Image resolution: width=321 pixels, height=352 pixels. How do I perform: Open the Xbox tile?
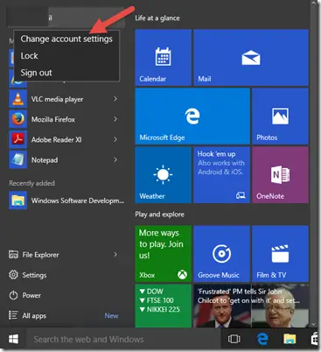(x=163, y=254)
